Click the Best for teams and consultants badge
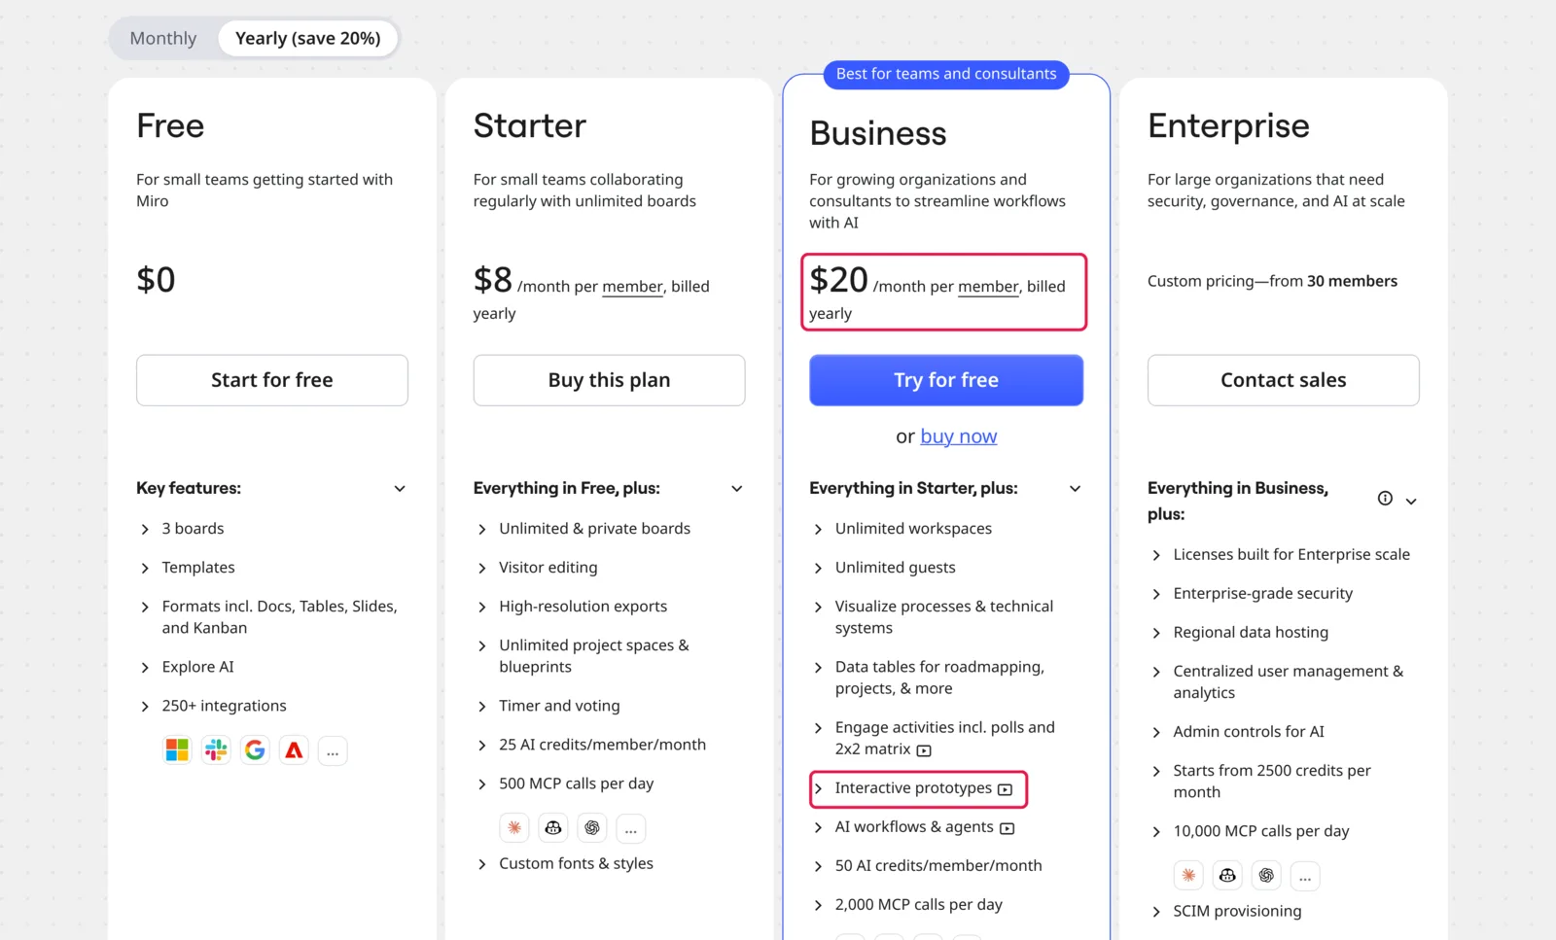The height and width of the screenshot is (940, 1556). coord(946,74)
